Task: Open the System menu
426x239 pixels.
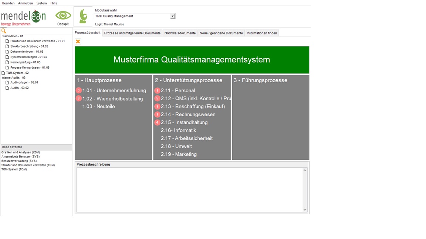Action: 41,3
